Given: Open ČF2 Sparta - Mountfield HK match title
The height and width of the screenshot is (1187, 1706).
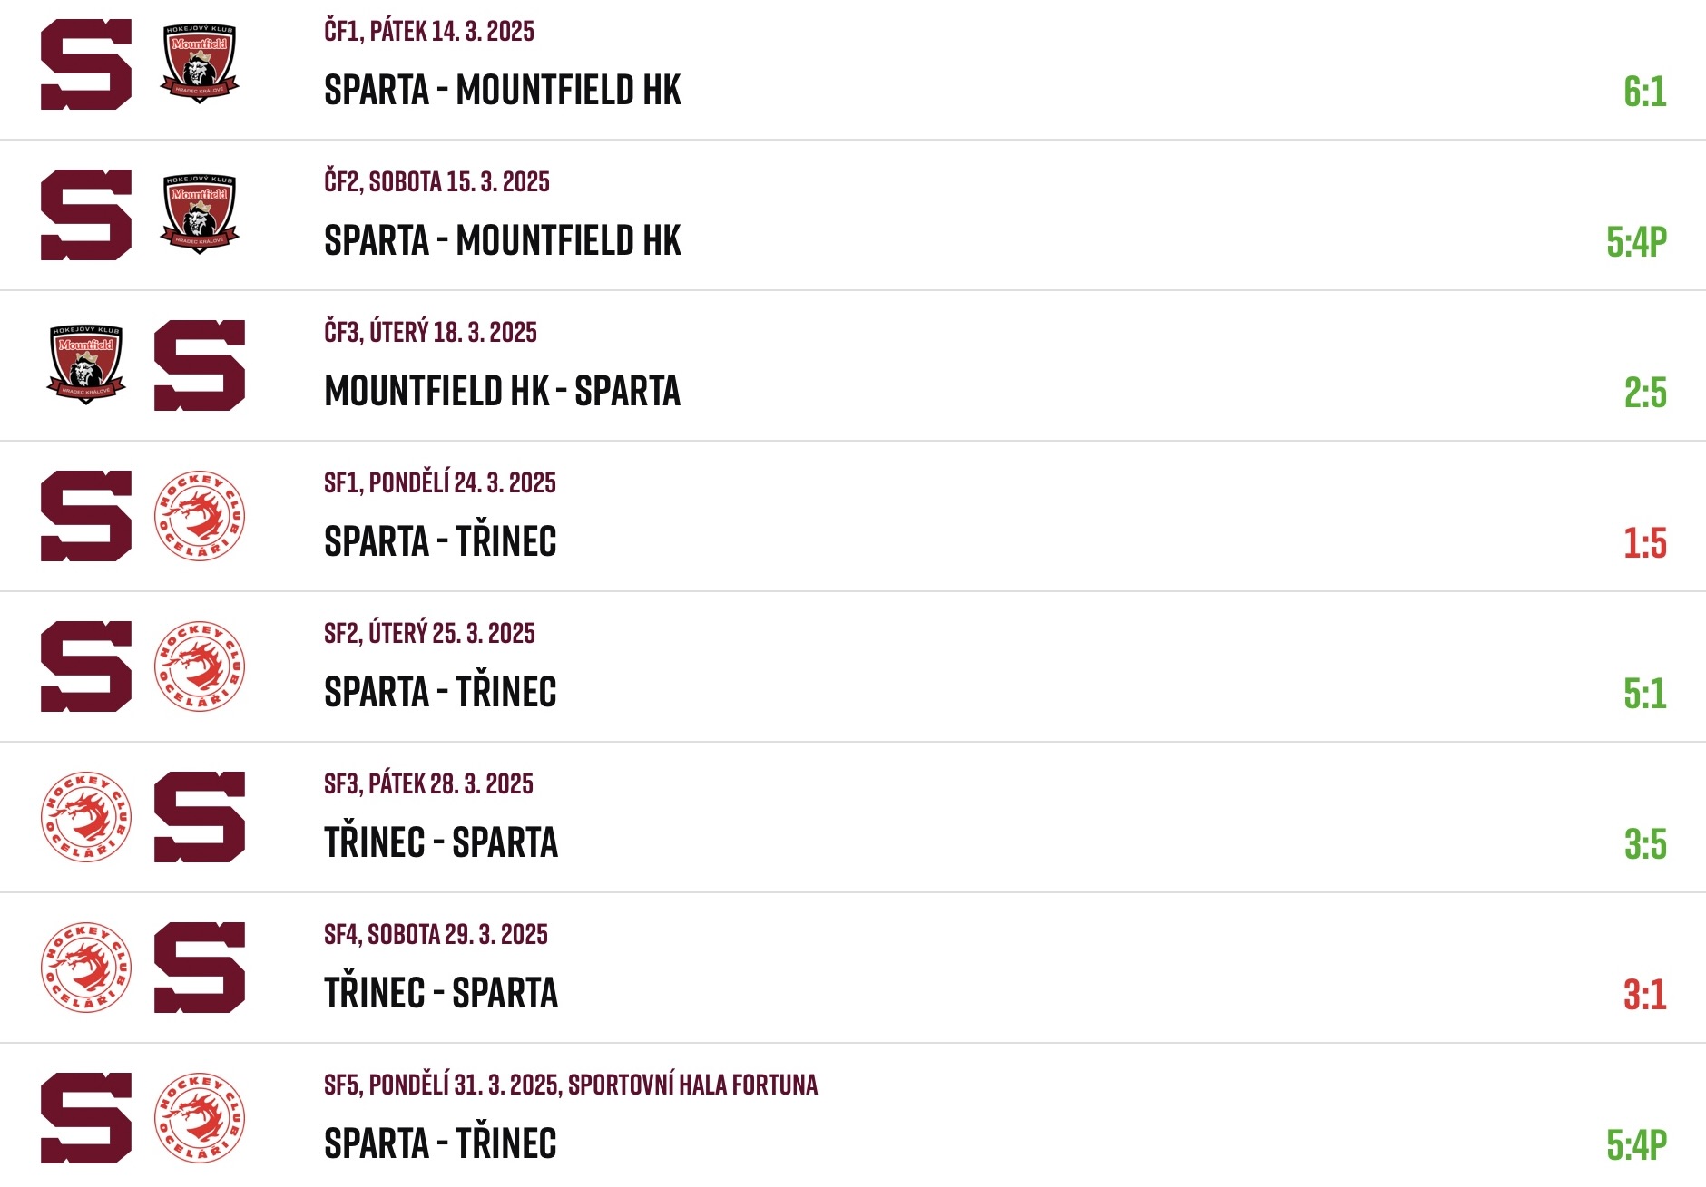Looking at the screenshot, I should click(x=503, y=240).
